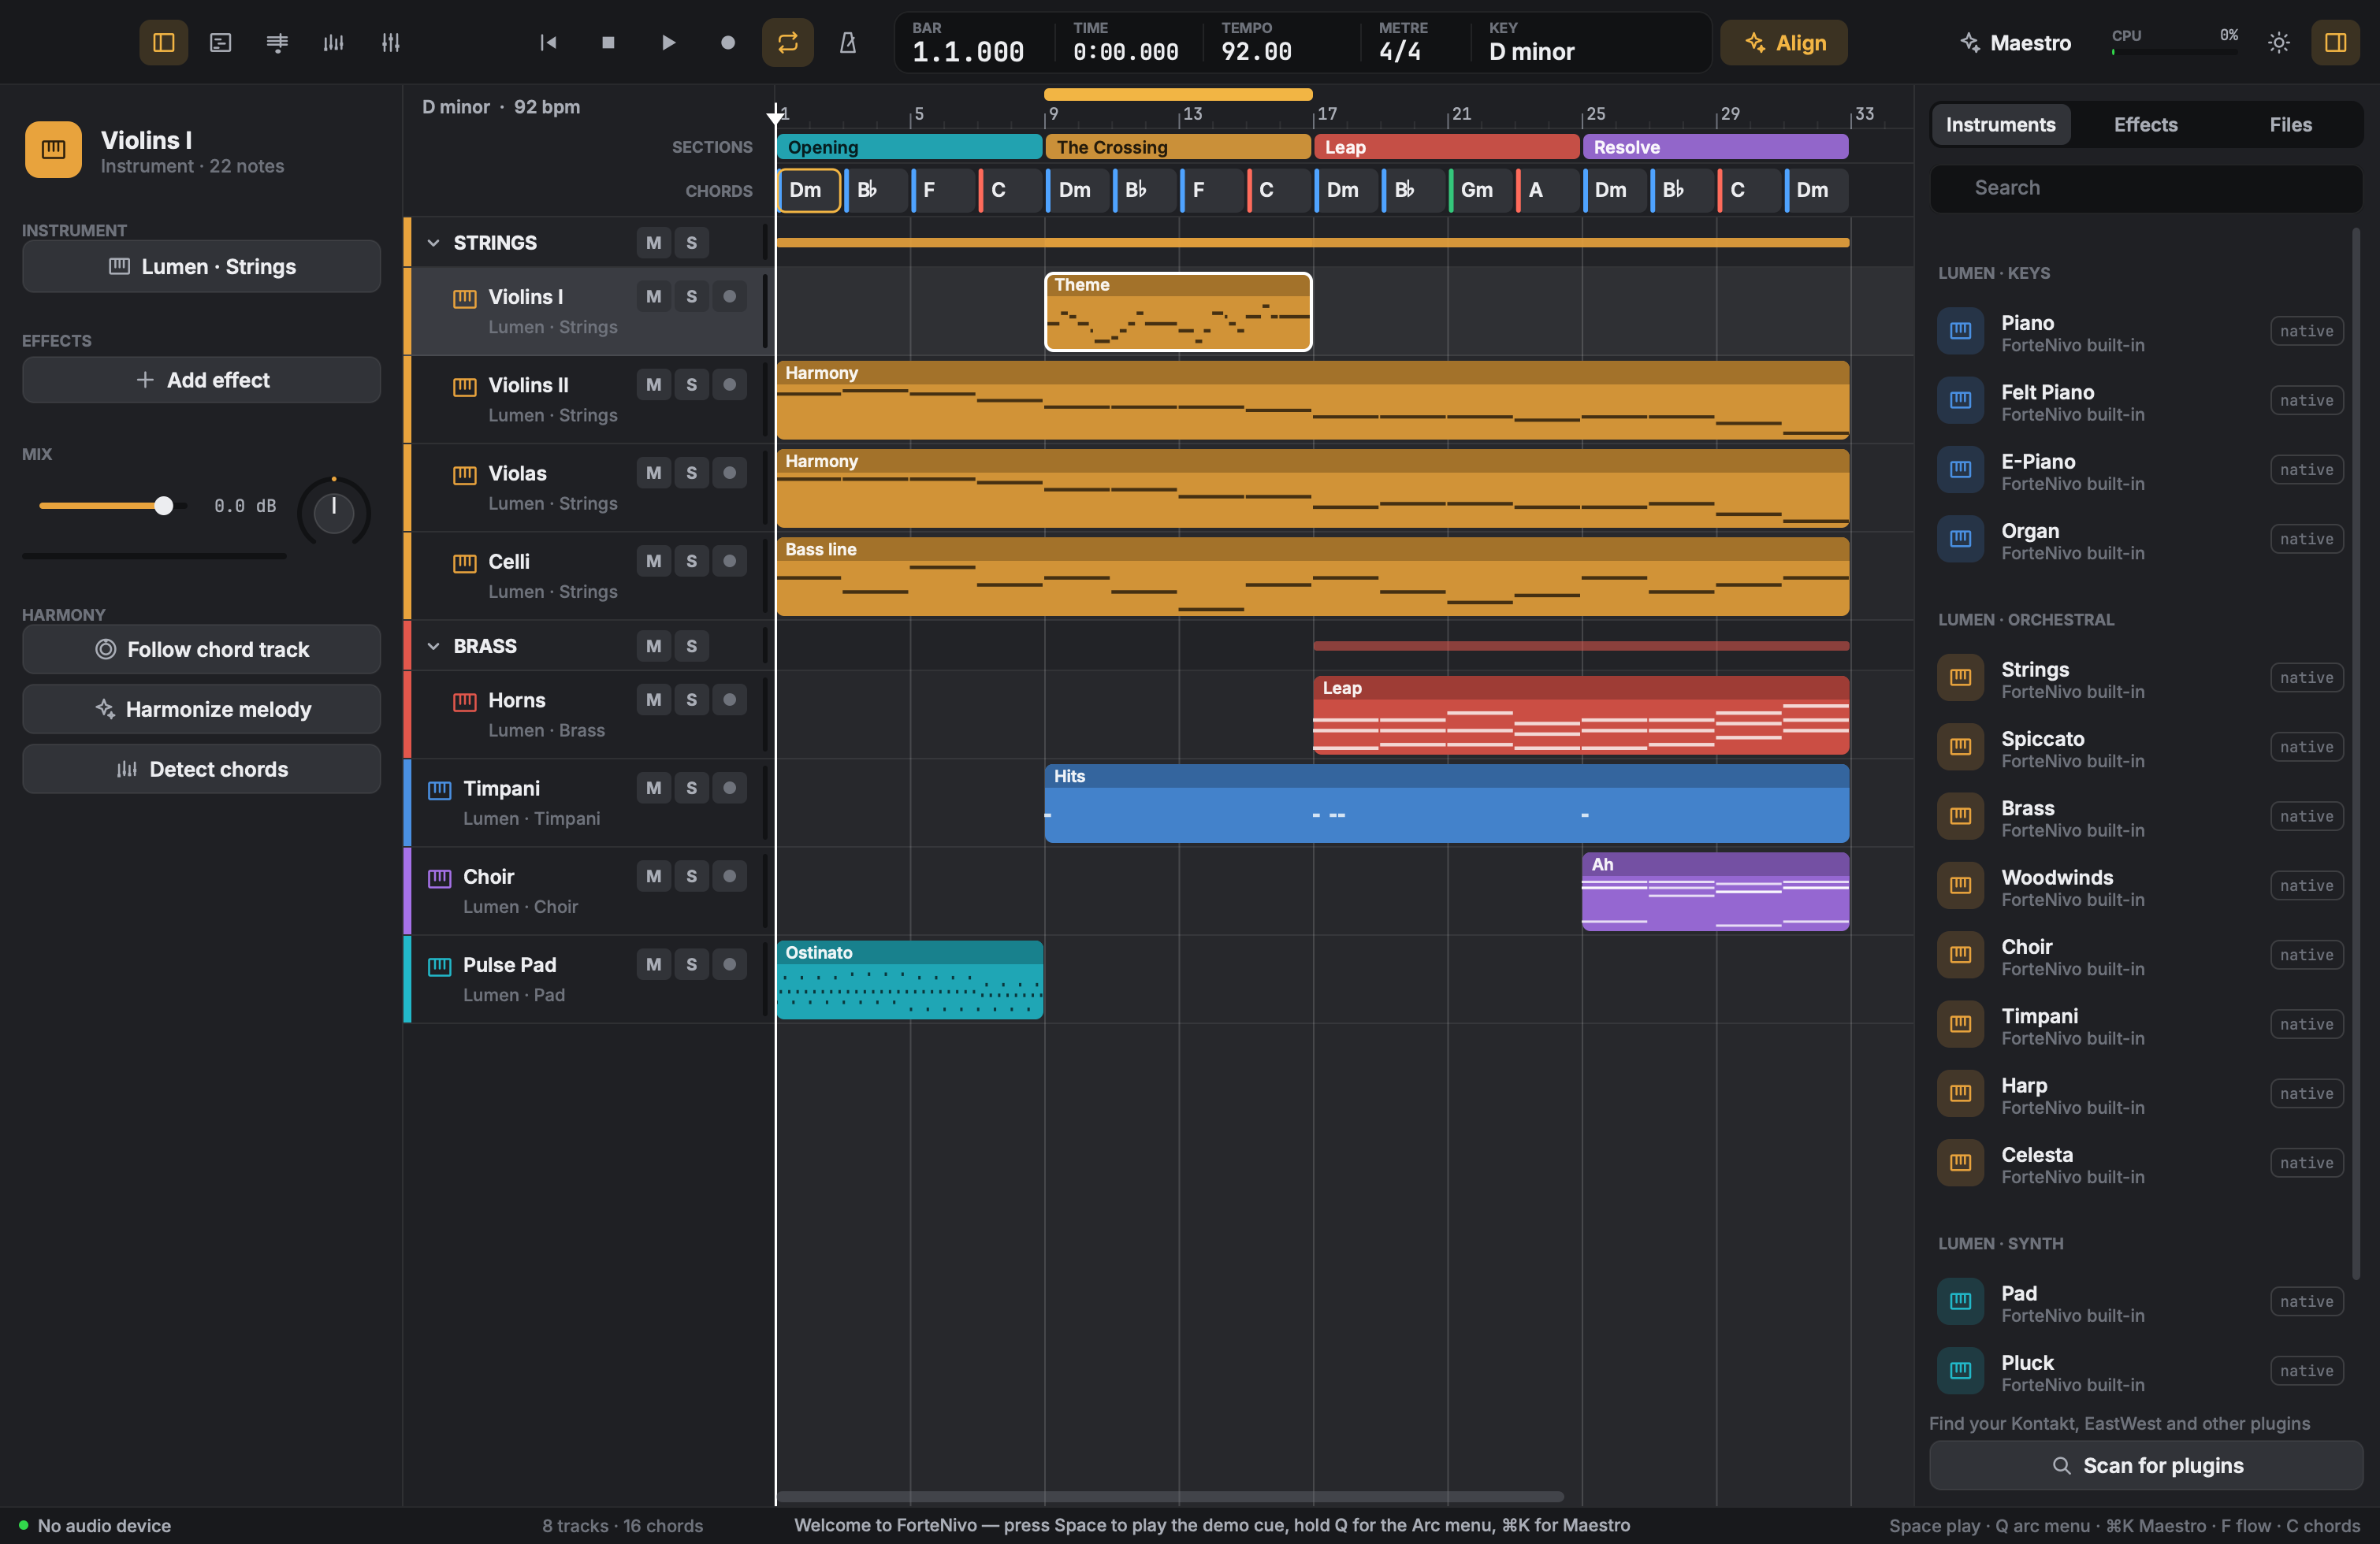
Task: Select the Woodwinds instrument icon
Action: pyautogui.click(x=1960, y=885)
